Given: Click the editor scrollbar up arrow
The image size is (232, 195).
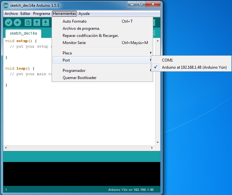Looking at the screenshot, I should [x=158, y=41].
